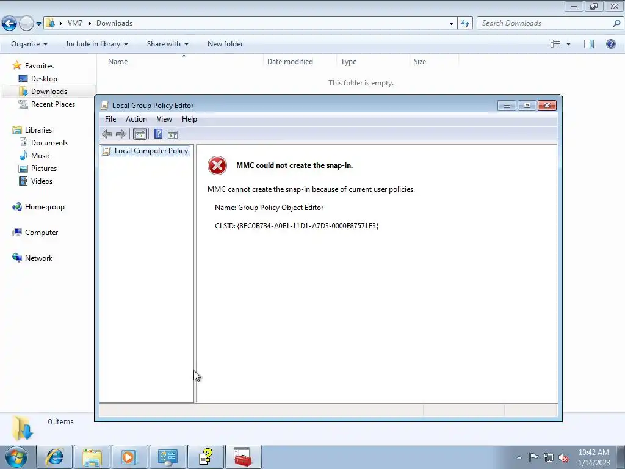Click Explorer Forward navigation button
Image resolution: width=625 pixels, height=469 pixels.
pyautogui.click(x=26, y=24)
